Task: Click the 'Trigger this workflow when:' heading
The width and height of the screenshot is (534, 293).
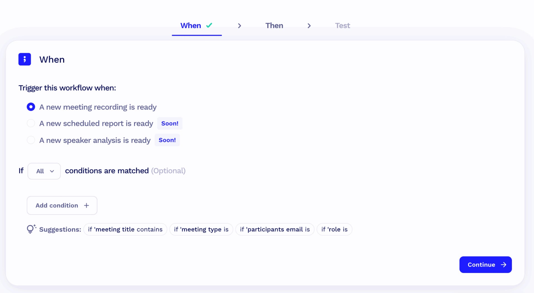Action: click(x=67, y=88)
